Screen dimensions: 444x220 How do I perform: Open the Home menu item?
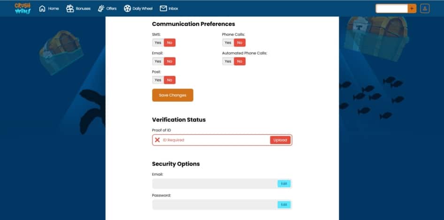coord(49,8)
